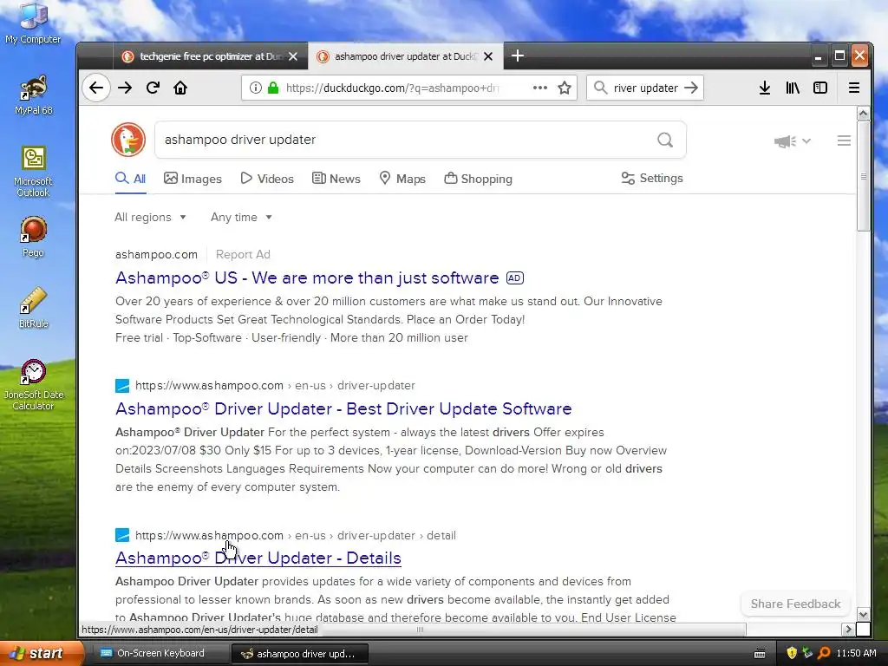
Task: Click the green padlock security icon
Action: [273, 88]
